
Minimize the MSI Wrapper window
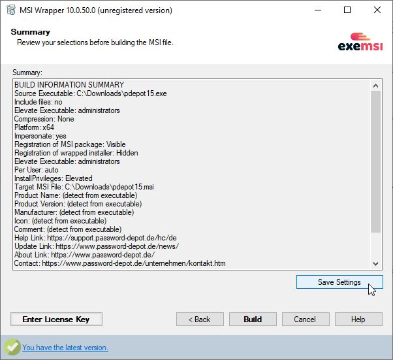(318, 10)
